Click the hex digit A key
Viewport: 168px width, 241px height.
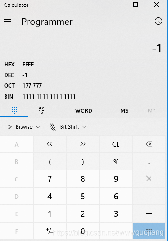click(17, 144)
